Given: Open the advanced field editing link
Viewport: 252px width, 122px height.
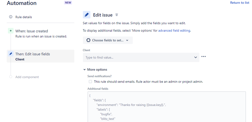Looking at the screenshot, I should click(x=174, y=31).
